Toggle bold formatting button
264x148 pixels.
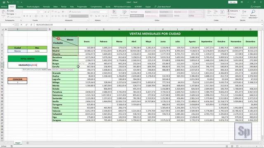coord(24,16)
